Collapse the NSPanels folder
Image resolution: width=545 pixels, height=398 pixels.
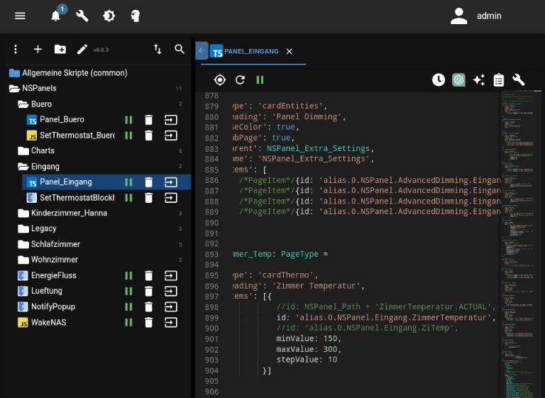click(39, 89)
